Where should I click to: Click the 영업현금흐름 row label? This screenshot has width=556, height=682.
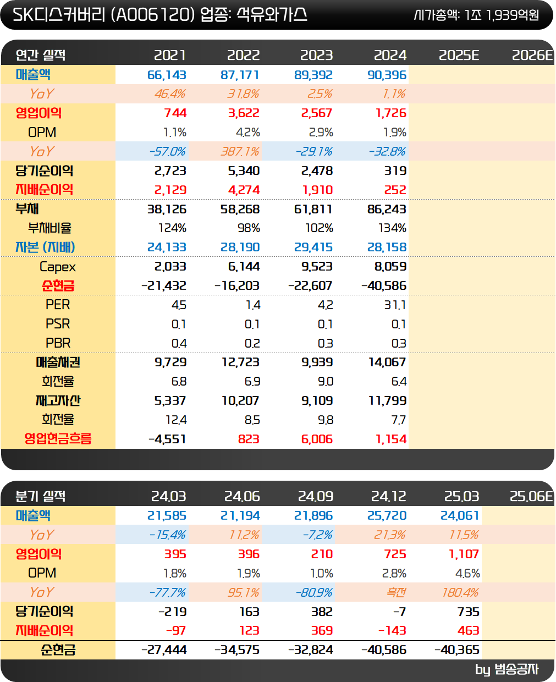click(x=58, y=439)
